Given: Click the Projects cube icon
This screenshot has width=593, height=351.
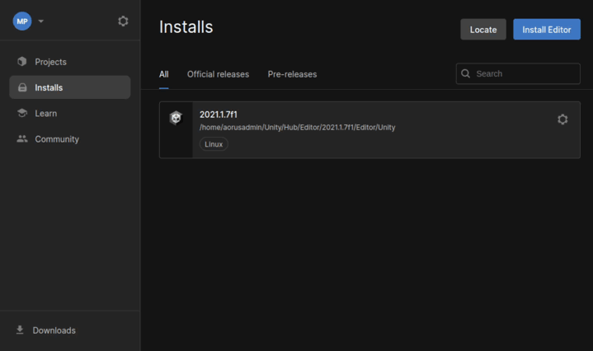Looking at the screenshot, I should click(22, 61).
